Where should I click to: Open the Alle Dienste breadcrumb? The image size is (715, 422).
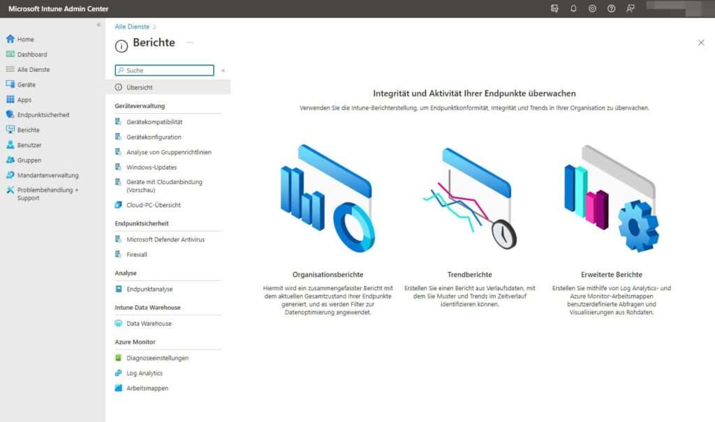[131, 26]
